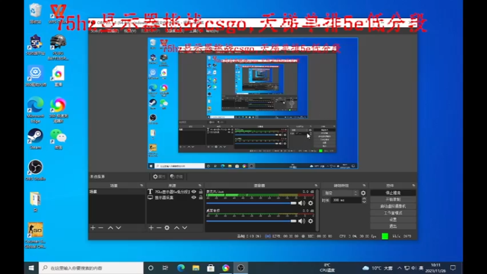This screenshot has height=274, width=487.
Task: Open source properties gear in the Sources panel
Action: pyautogui.click(x=167, y=228)
